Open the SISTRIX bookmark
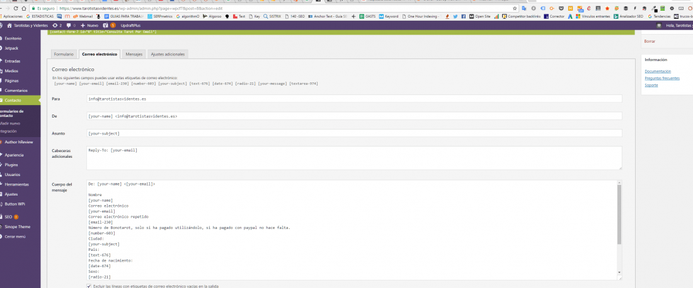 point(272,16)
